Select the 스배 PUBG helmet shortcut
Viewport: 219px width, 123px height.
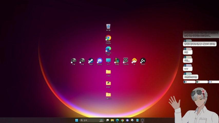(82, 60)
